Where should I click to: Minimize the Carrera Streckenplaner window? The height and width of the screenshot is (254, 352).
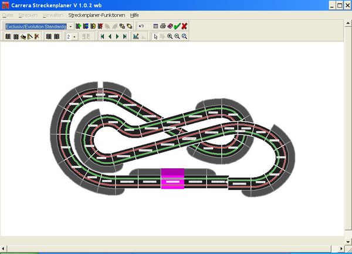click(332, 5)
